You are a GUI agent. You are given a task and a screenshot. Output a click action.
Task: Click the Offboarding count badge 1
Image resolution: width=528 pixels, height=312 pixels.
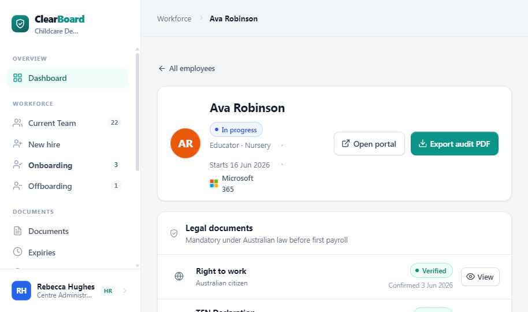point(116,185)
